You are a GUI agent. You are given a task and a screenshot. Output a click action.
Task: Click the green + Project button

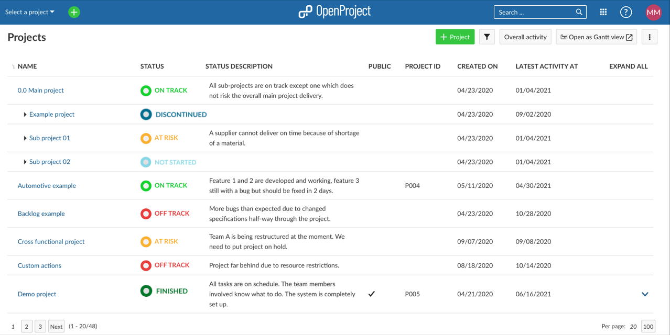click(x=455, y=37)
